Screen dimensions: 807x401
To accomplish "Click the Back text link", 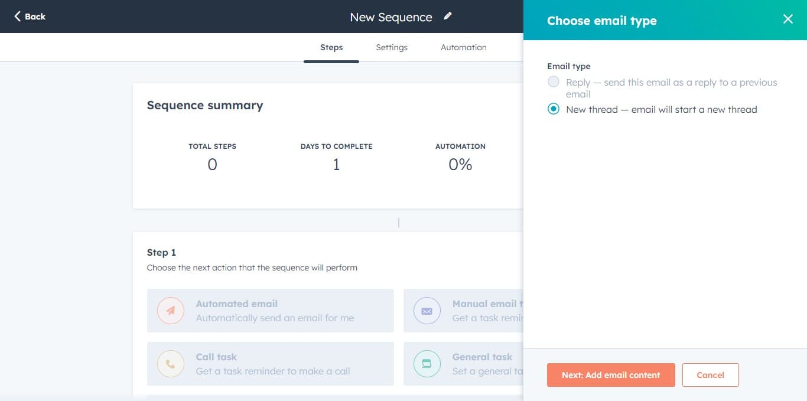I will coord(35,17).
